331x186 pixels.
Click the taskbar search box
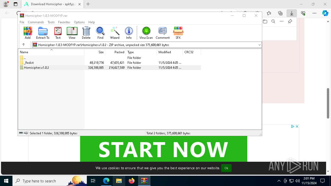click(50, 181)
